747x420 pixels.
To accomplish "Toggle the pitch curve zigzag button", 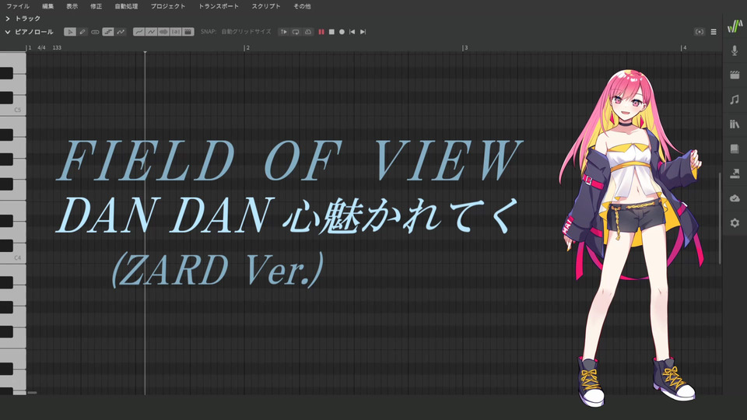I will (x=121, y=32).
